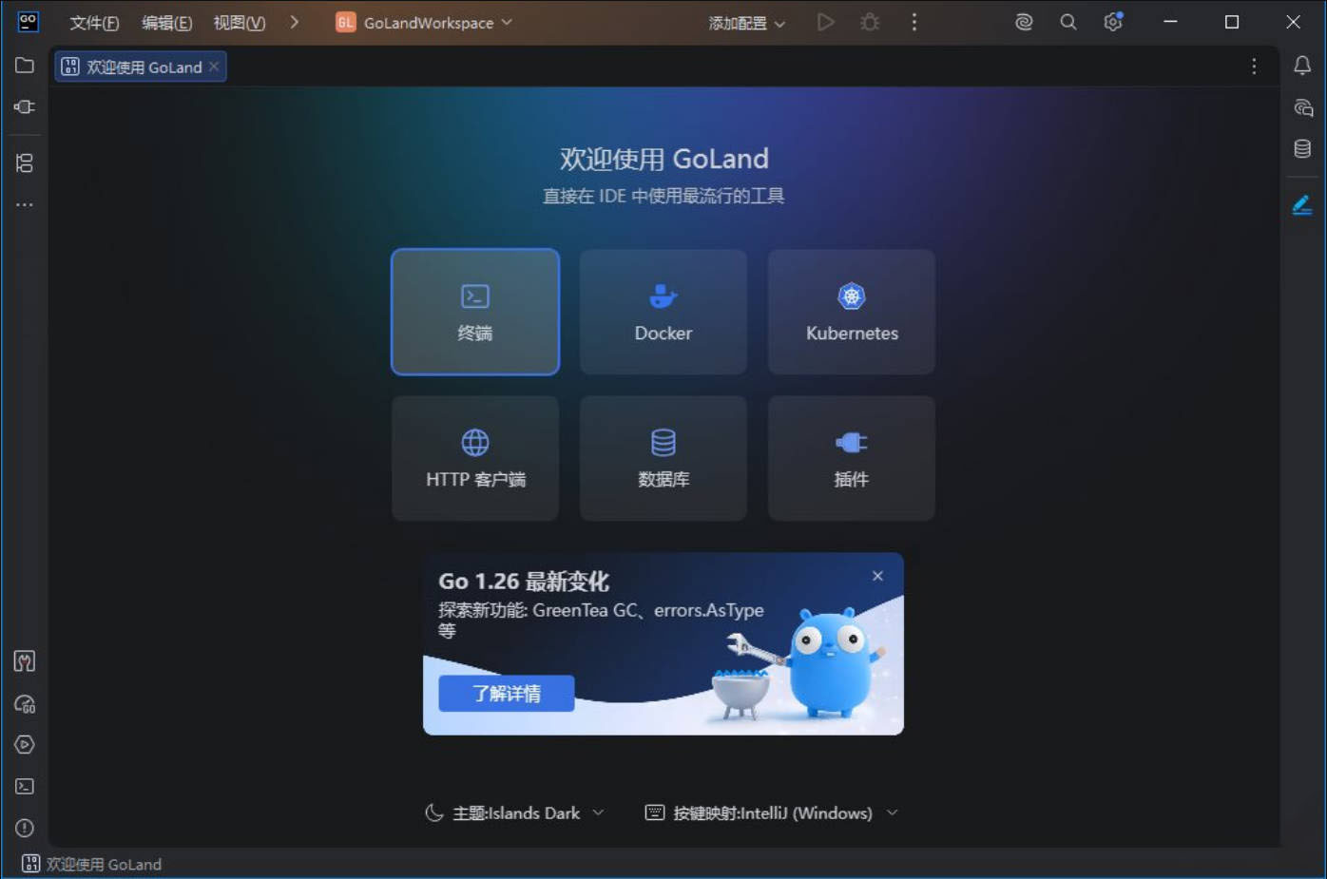Open the 按键映射:IntelliJ (Windows) keymap dropdown

(x=771, y=813)
